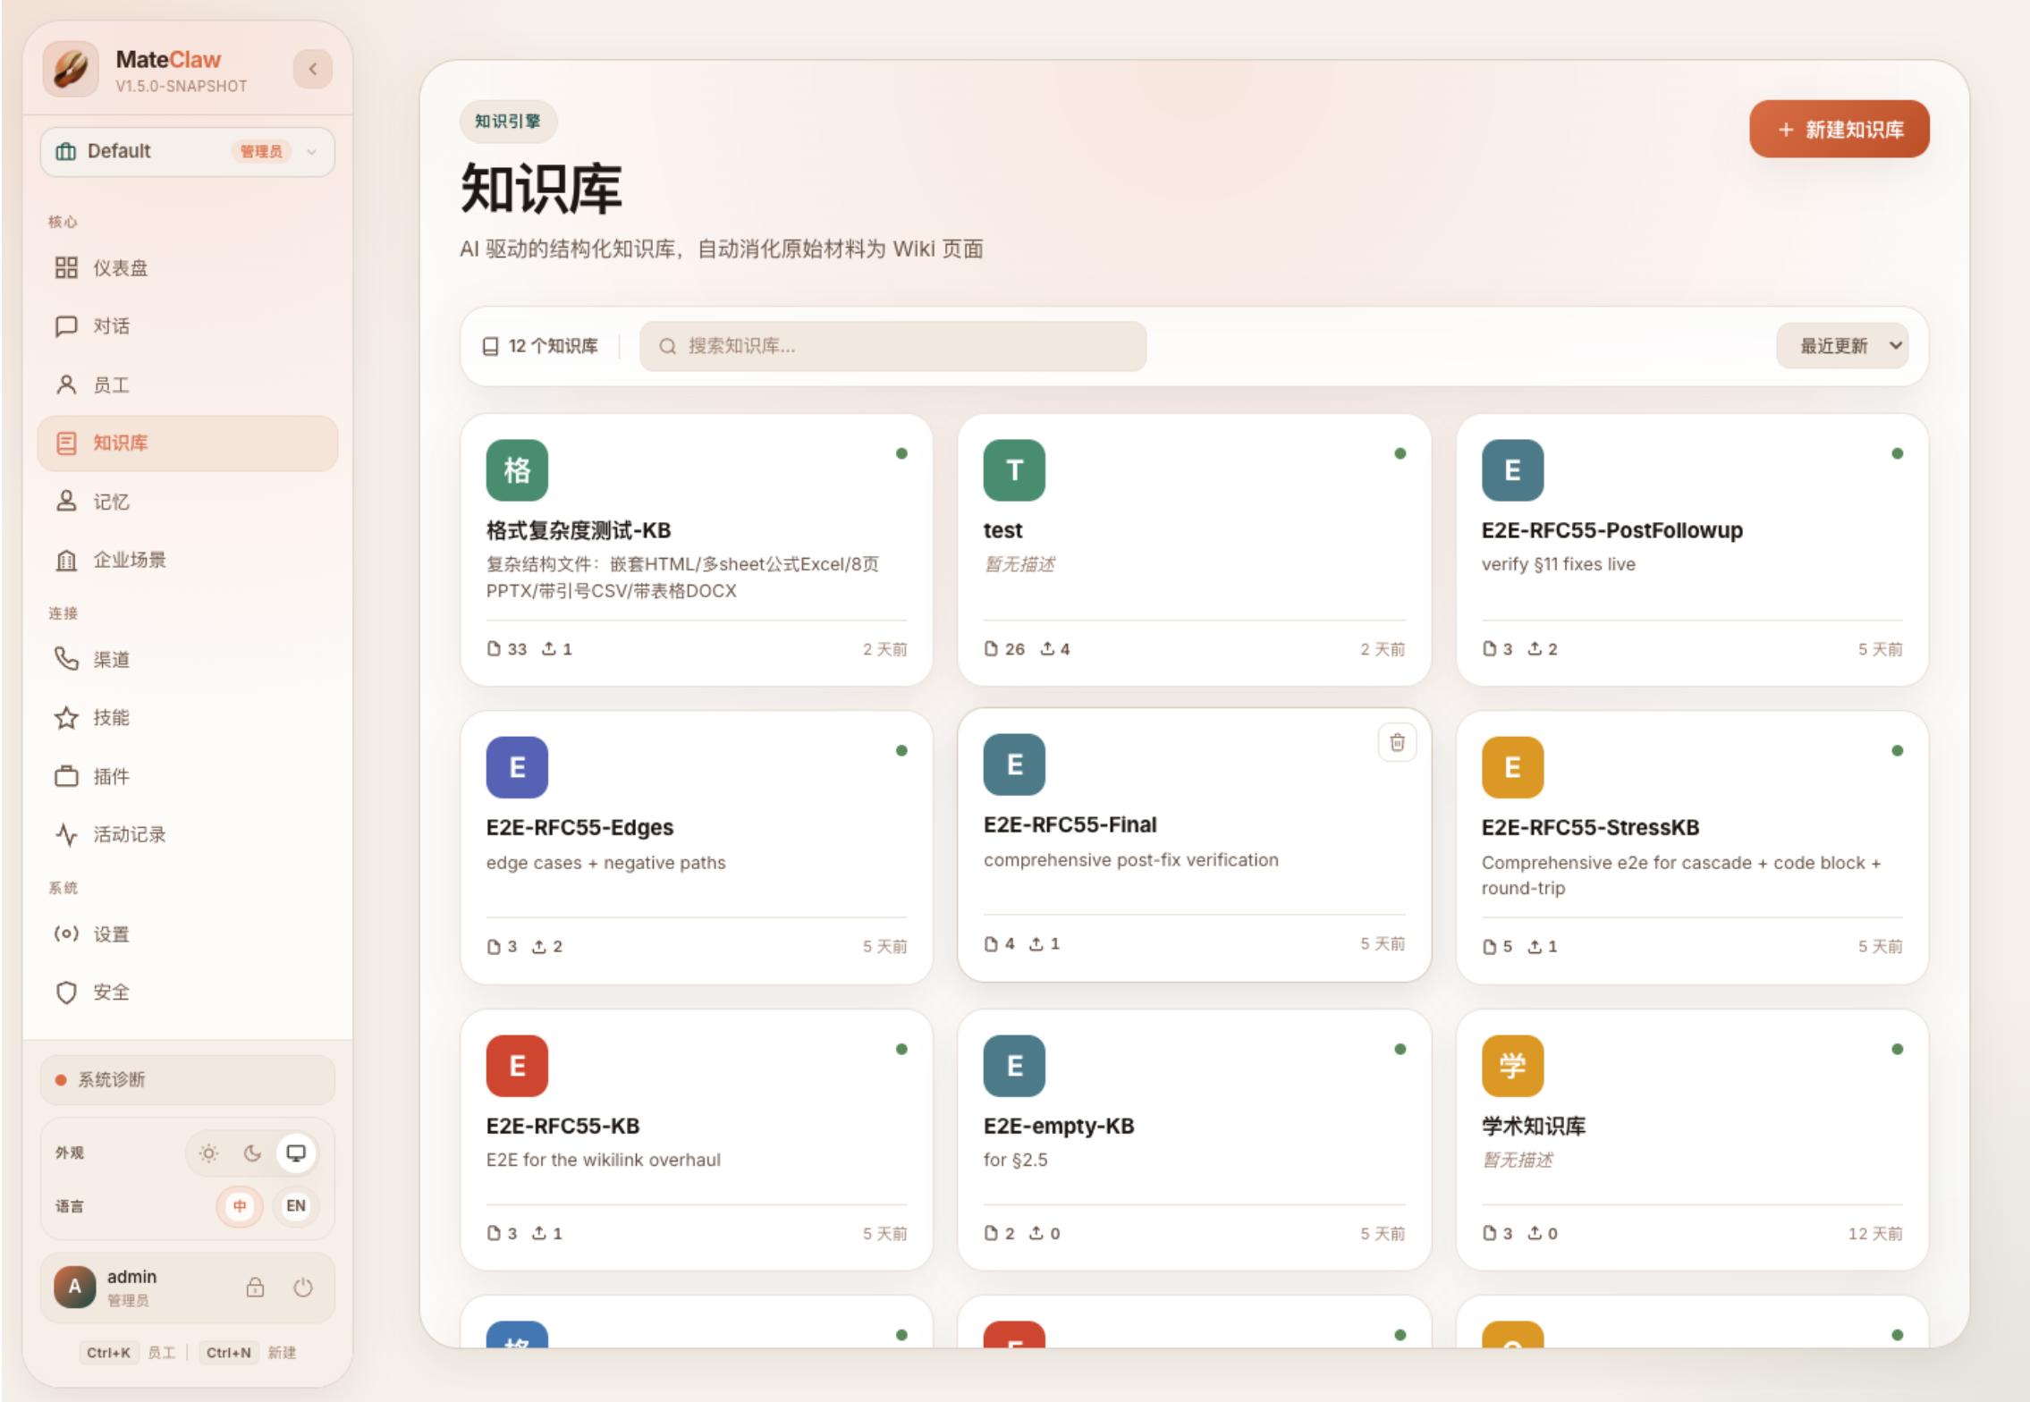Click the status dot on 格式复杂度测试-KB card
Viewport: 2030px width, 1402px height.
click(901, 453)
